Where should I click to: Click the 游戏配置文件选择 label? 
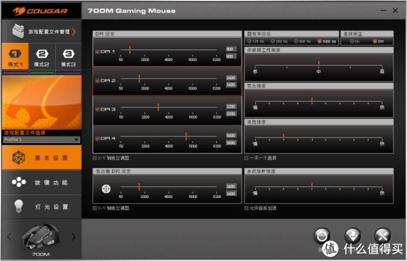coord(24,133)
